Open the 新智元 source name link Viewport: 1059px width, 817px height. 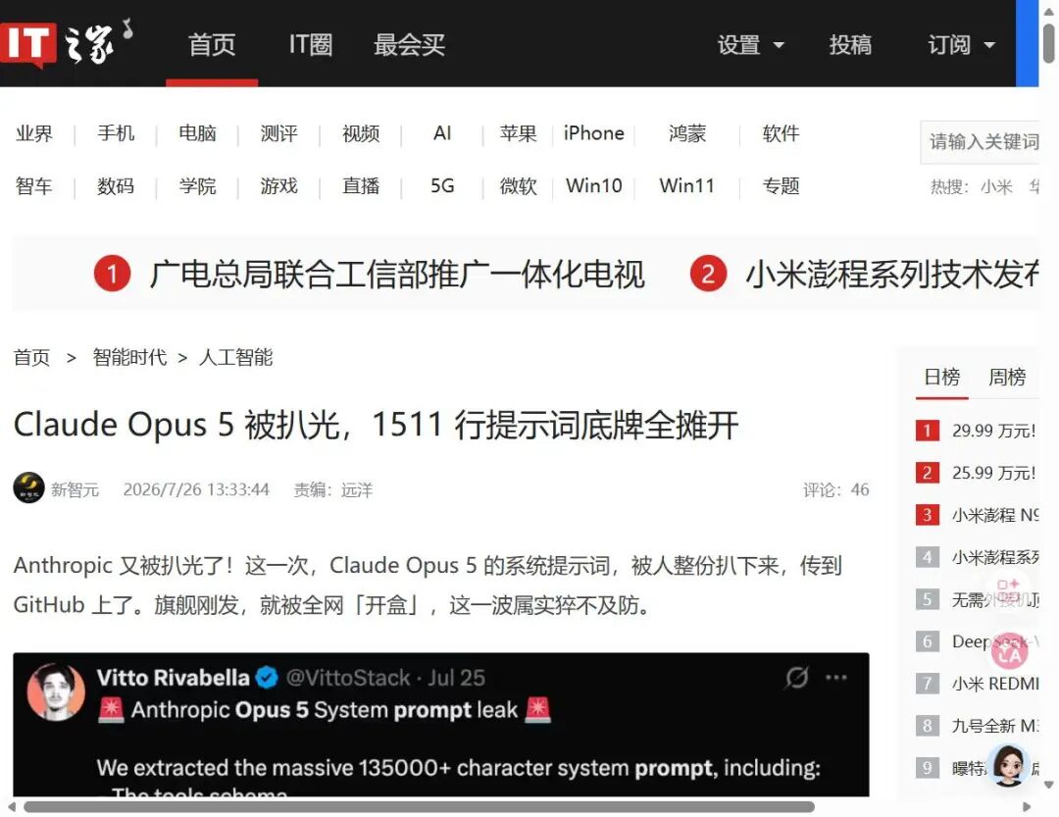pos(75,490)
